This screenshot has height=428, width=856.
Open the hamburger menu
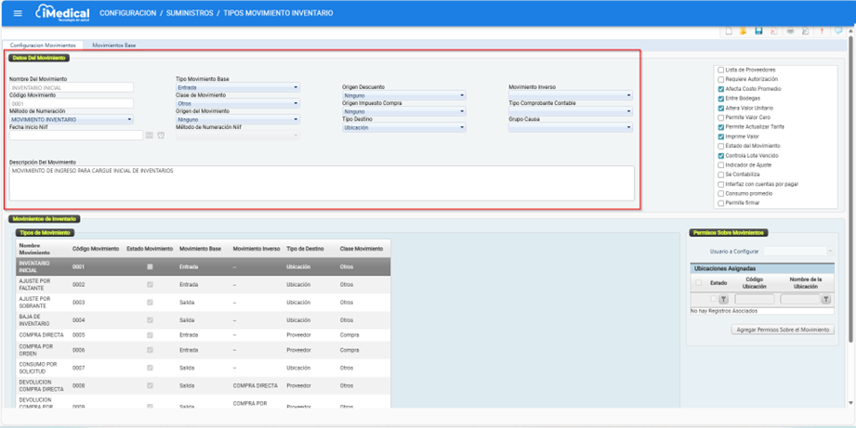coord(17,14)
